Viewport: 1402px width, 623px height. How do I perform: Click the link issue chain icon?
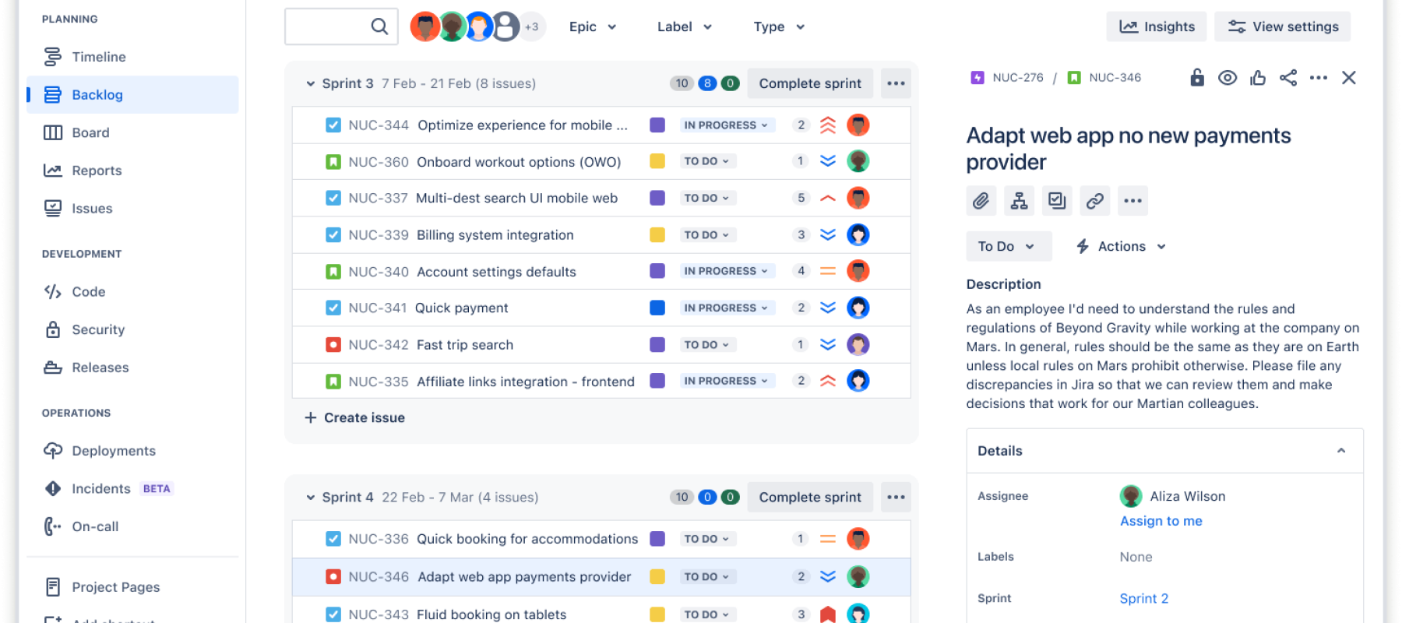click(1094, 201)
